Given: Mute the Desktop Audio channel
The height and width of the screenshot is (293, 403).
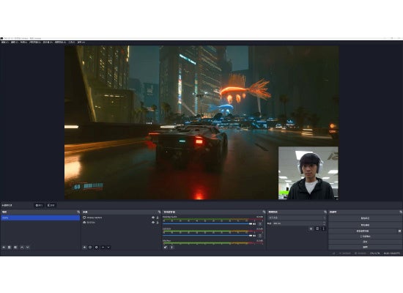Looking at the screenshot, I should [255, 224].
